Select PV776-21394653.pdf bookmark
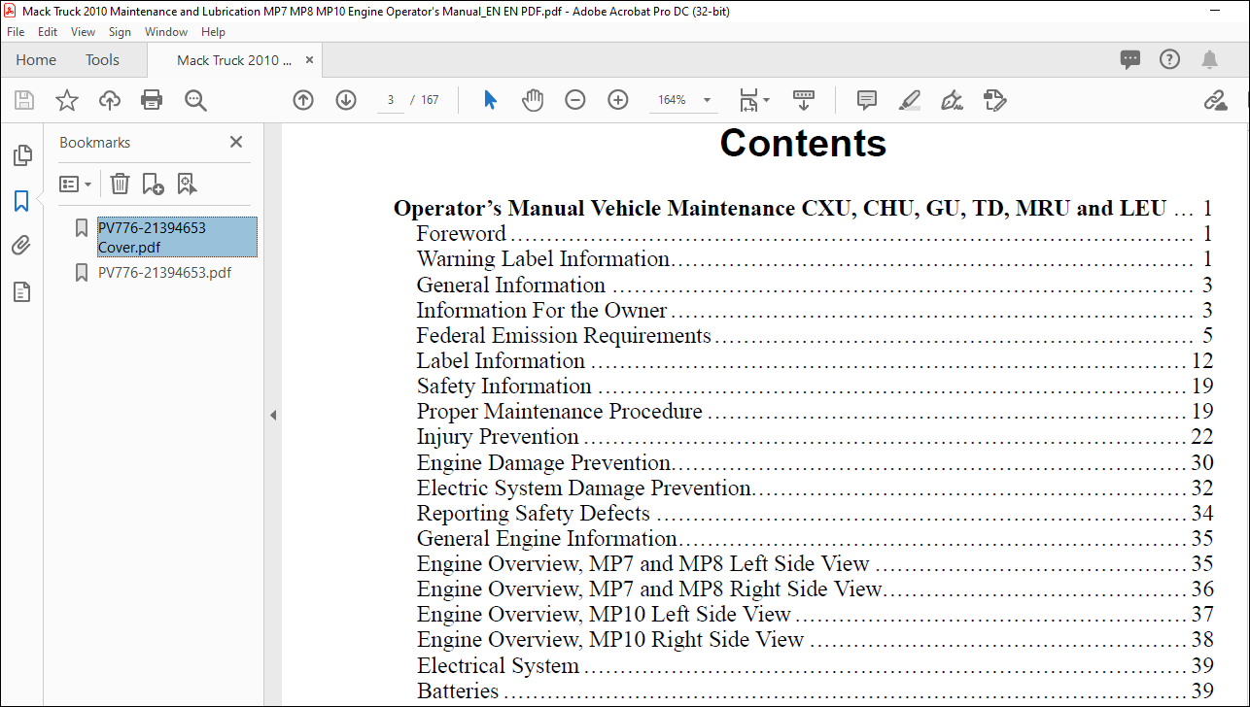Viewport: 1250px width, 707px height. [164, 272]
